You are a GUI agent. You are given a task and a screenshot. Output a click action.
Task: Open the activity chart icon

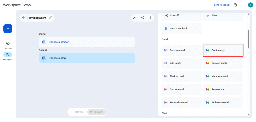[x=135, y=18]
